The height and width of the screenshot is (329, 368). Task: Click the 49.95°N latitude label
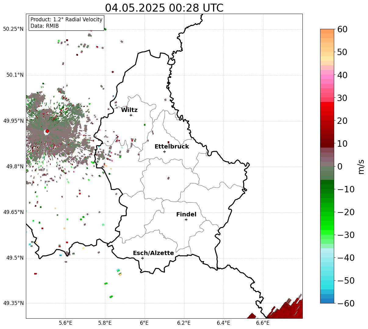coord(13,121)
